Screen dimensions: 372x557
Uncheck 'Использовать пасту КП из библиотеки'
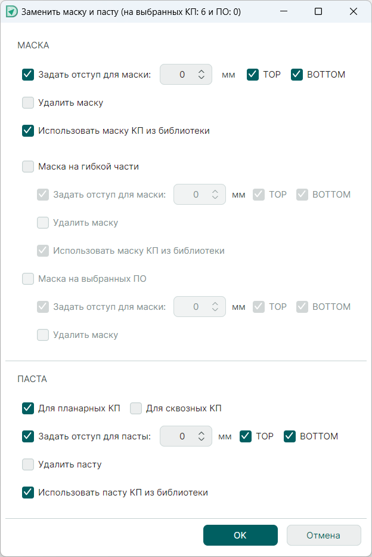click(x=28, y=493)
